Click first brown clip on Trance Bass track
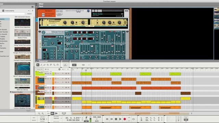The image size is (219, 123). click(x=77, y=93)
